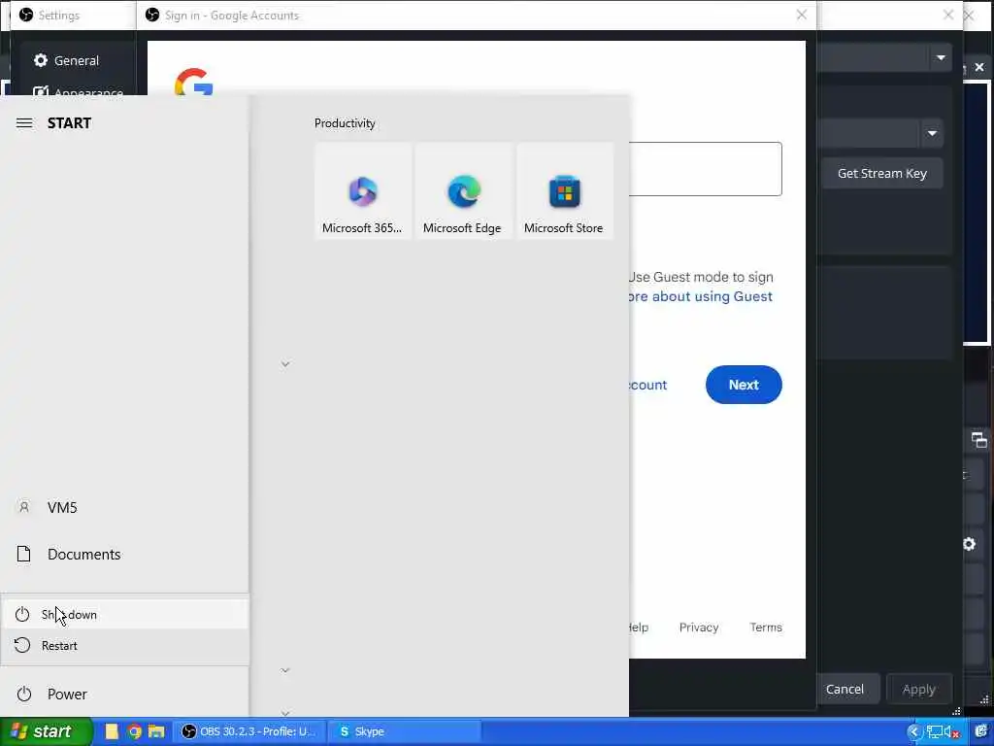The image size is (994, 746).
Task: Open the Help link on sign-in page
Action: click(x=639, y=627)
